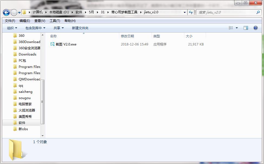
Task: Select 电脑管家 folder in tree
Action: pos(25,104)
